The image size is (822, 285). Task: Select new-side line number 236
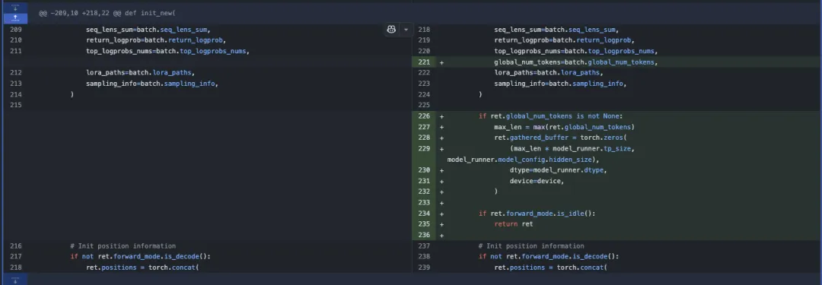coord(424,235)
